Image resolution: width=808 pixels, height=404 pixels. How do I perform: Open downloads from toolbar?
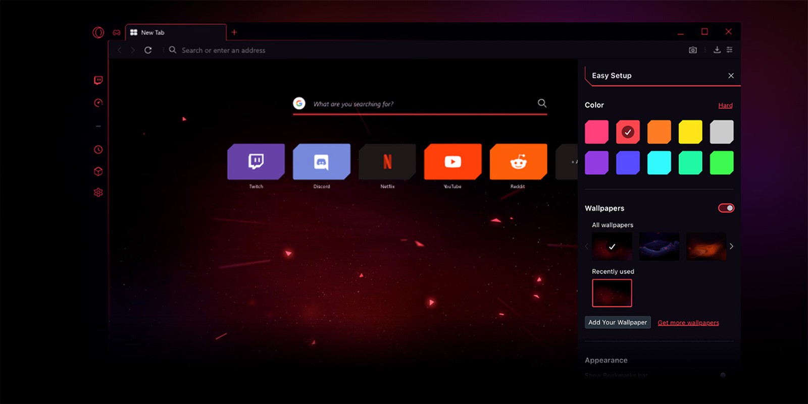pos(717,49)
